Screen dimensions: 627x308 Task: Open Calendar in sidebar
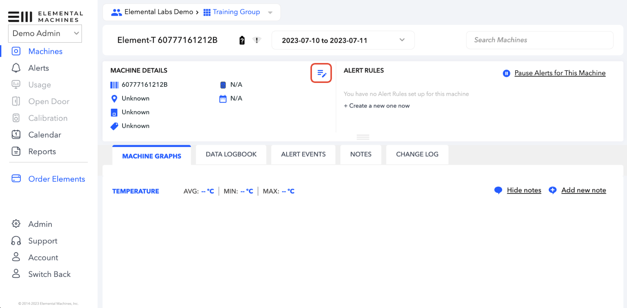point(45,135)
